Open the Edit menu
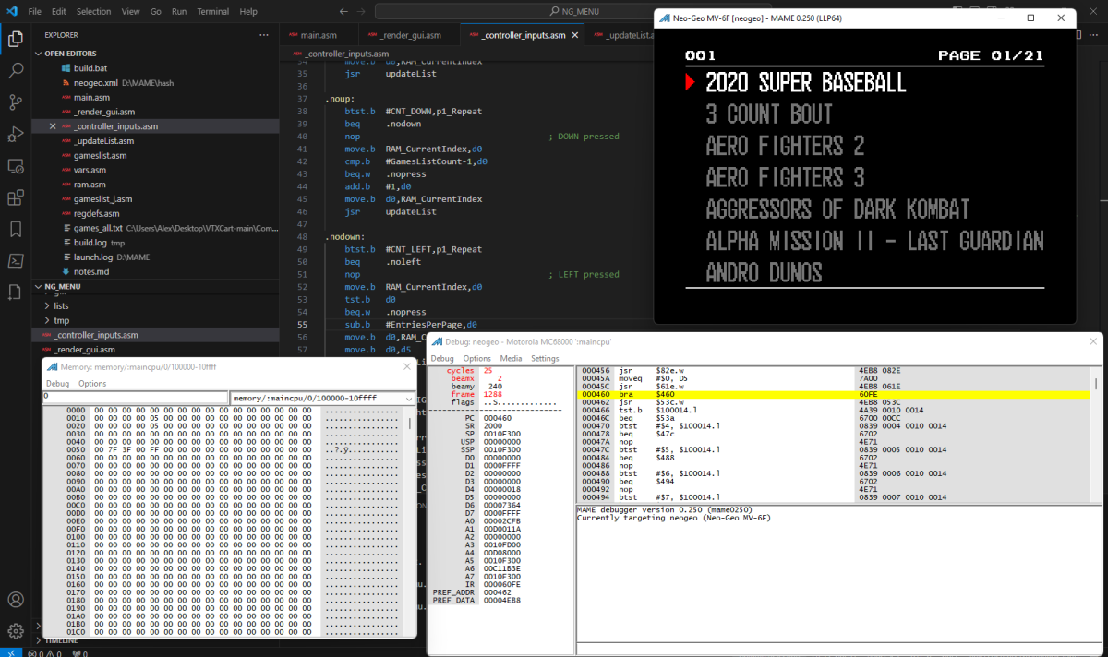 [59, 12]
